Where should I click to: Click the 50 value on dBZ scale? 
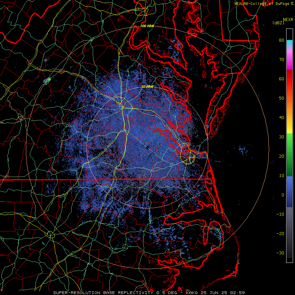pos(282,98)
